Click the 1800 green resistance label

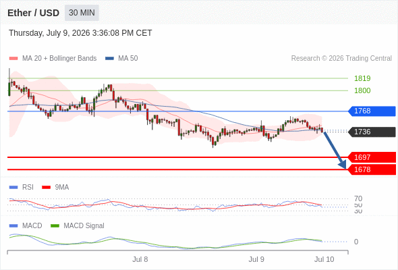click(362, 90)
